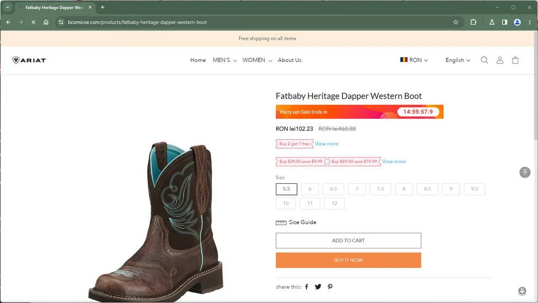538x303 pixels.
Task: Stop the page from loading
Action: (33, 22)
